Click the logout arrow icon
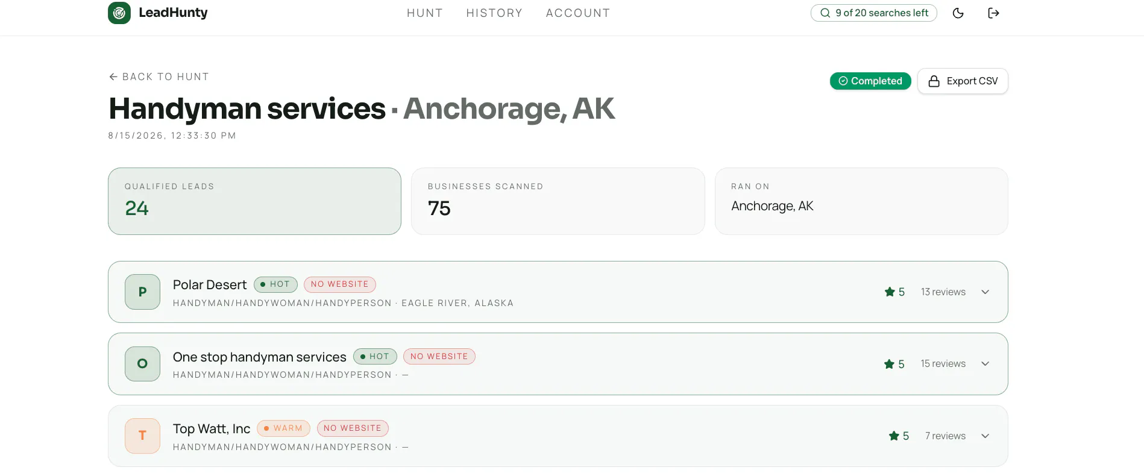Viewport: 1144px width, 476px height. (x=994, y=13)
